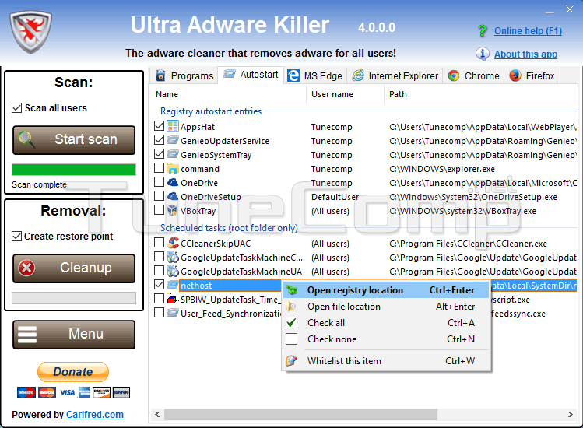Switch to the Chrome tab
This screenshot has width=583, height=428.
click(x=473, y=75)
